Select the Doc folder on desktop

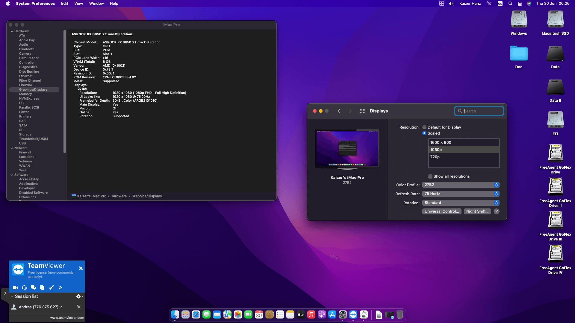click(x=519, y=57)
